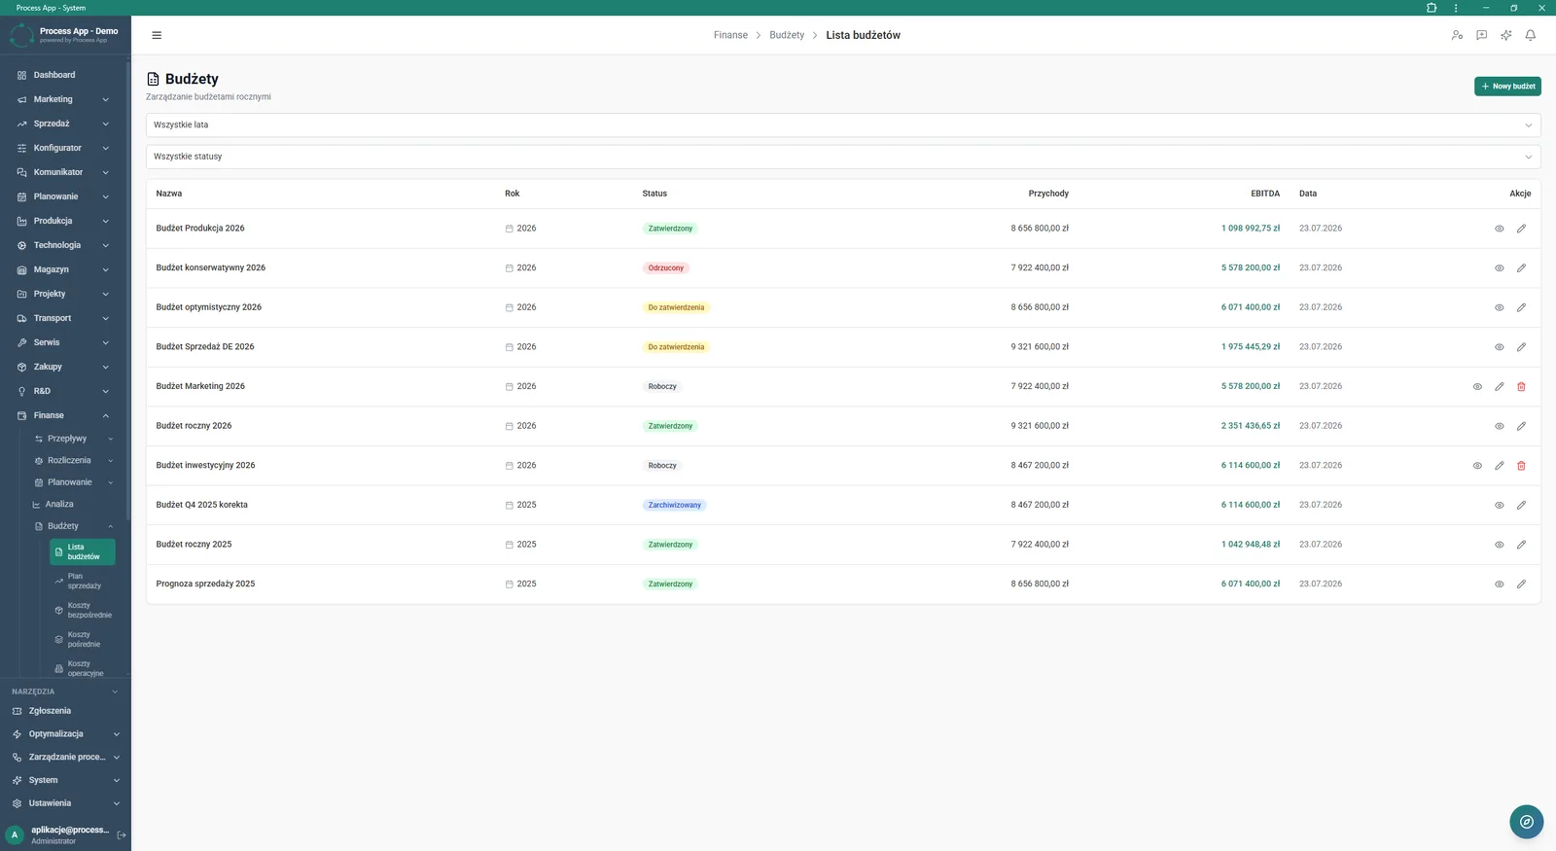Click revenue 9 321 600,00 zł of Budżet roczny 2026
Viewport: 1556px width, 851px height.
pyautogui.click(x=1040, y=426)
